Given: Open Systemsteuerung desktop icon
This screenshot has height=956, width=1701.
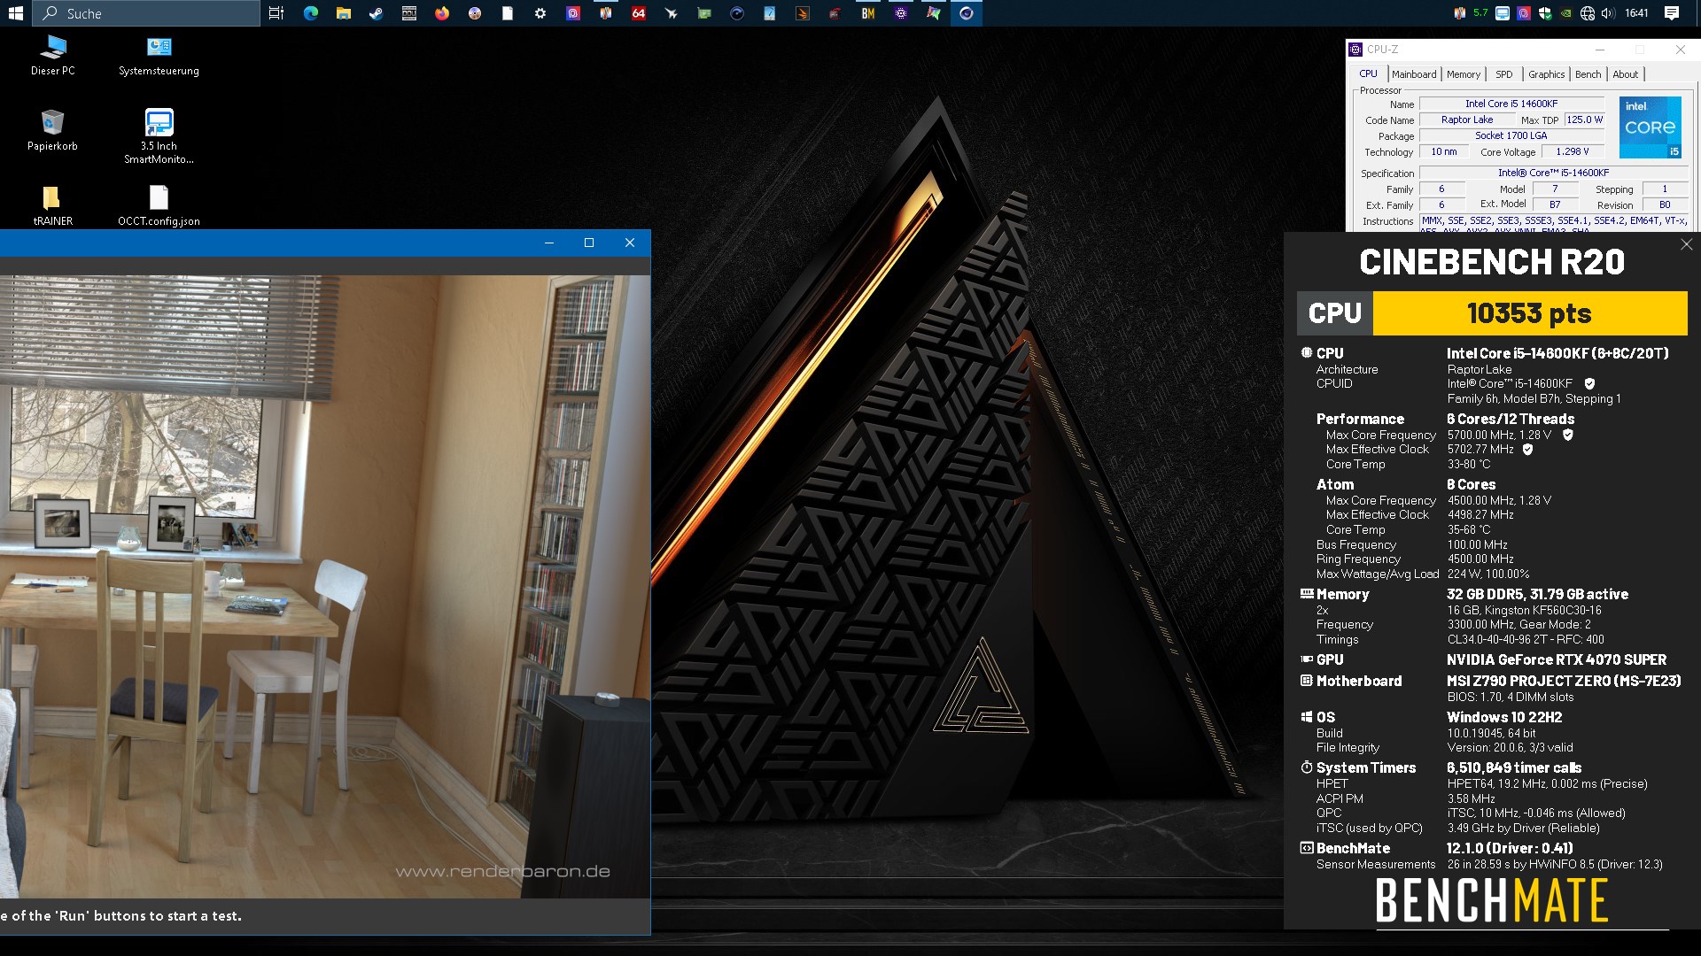Looking at the screenshot, I should (159, 55).
